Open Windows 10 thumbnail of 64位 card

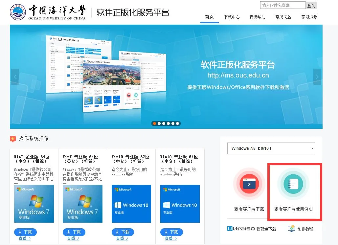180,204
